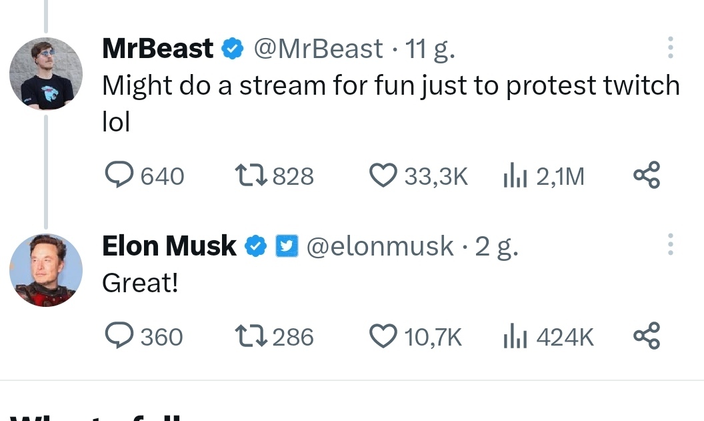Share Elon Musk's reply
This screenshot has height=421, width=704.
[x=647, y=336]
